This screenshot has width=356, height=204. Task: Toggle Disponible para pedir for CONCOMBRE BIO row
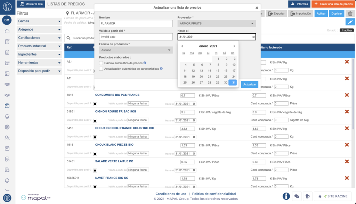click(x=95, y=104)
